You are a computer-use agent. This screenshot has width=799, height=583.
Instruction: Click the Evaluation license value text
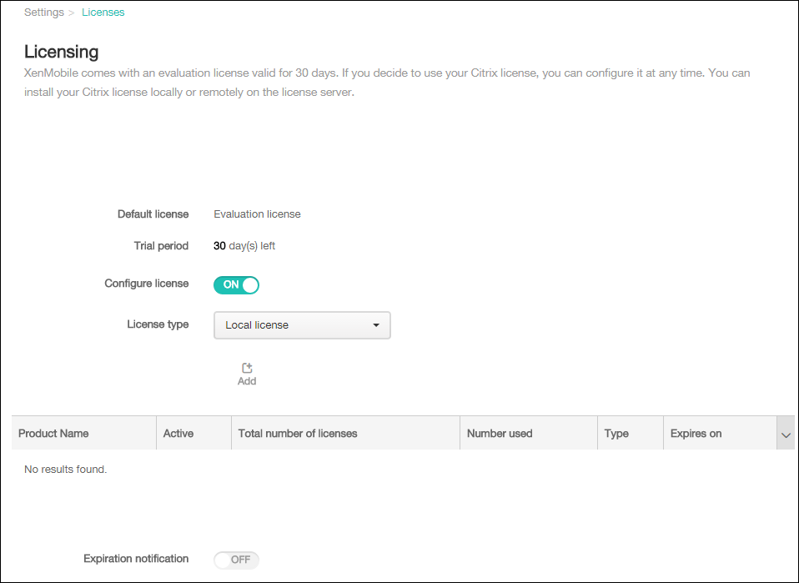click(257, 214)
